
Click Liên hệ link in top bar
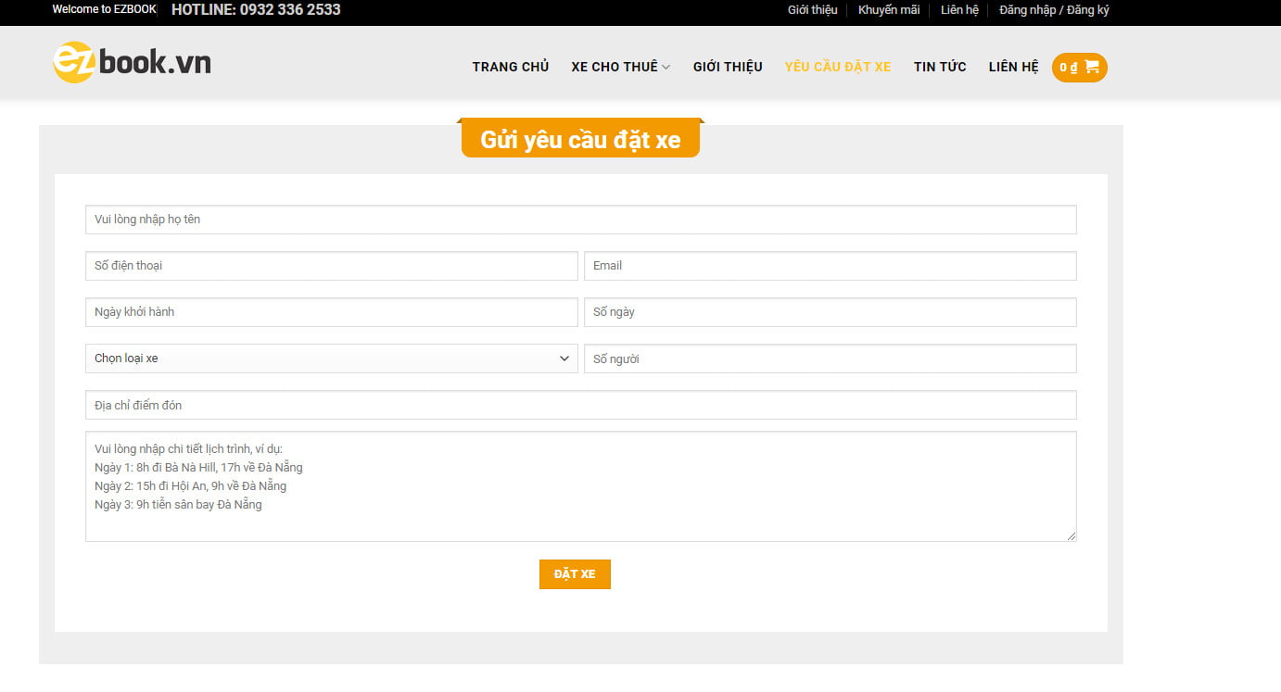[x=959, y=10]
